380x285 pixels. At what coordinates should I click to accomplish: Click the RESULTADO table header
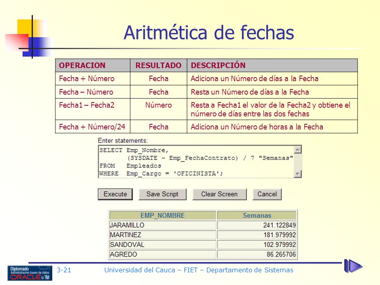158,65
